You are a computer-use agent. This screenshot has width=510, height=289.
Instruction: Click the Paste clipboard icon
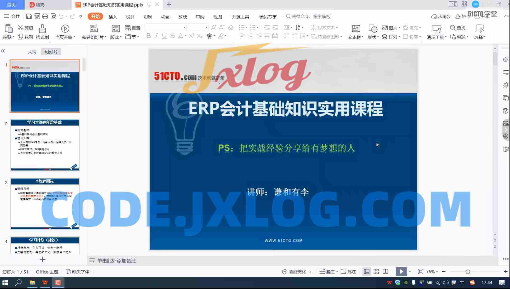[8, 28]
